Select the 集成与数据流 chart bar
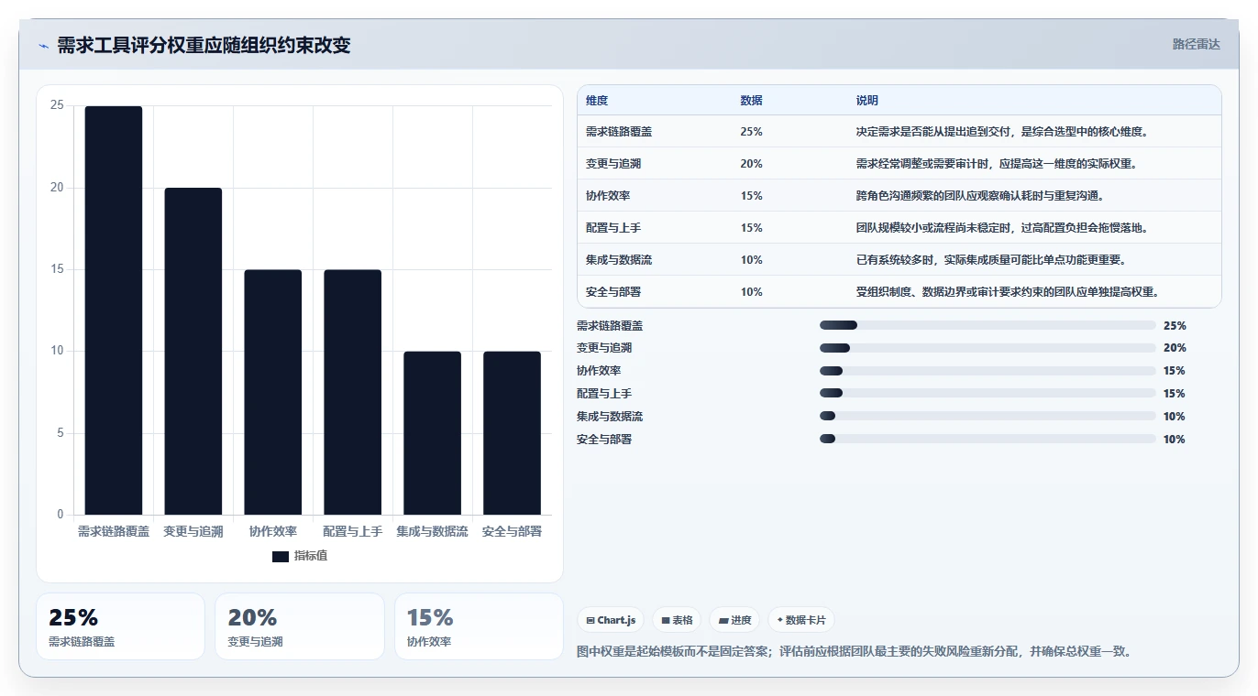This screenshot has width=1258, height=696. 433,433
